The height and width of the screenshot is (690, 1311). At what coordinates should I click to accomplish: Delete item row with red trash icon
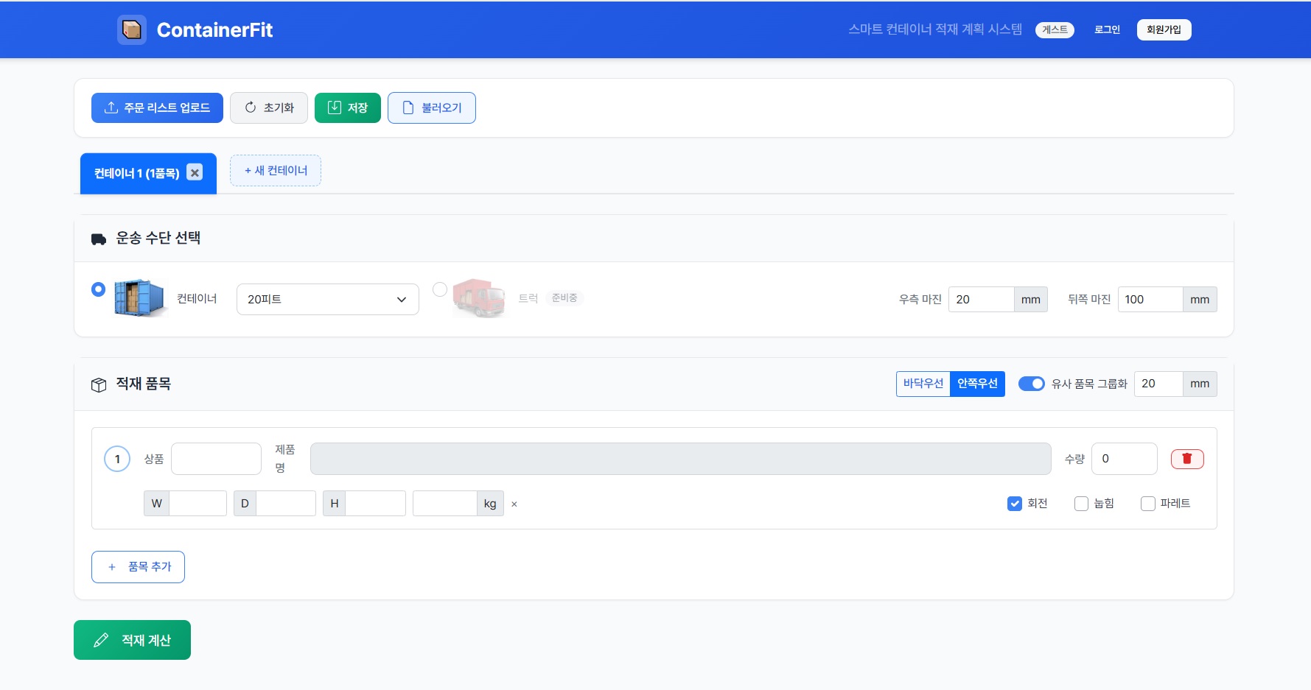point(1186,459)
